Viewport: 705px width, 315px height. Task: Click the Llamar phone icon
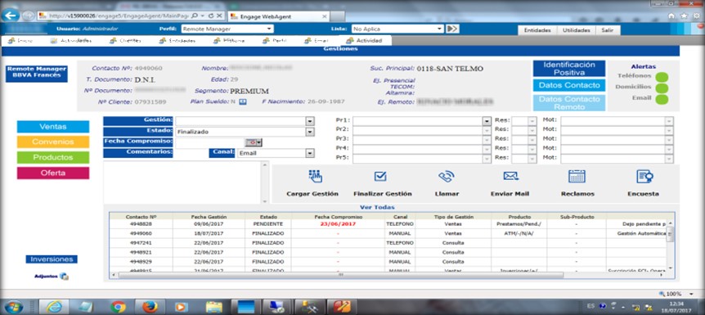[447, 177]
